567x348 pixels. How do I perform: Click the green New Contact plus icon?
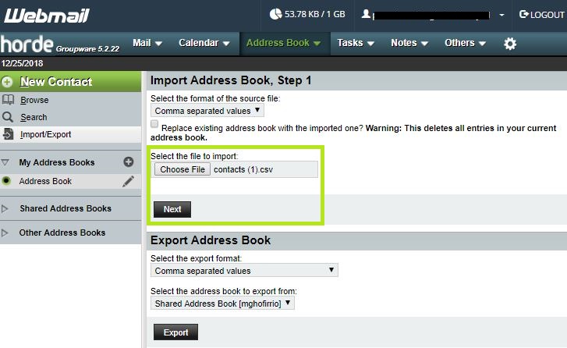click(8, 81)
